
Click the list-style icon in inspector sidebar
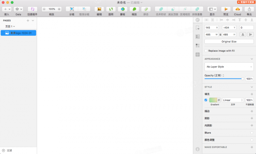[x=198, y=37]
